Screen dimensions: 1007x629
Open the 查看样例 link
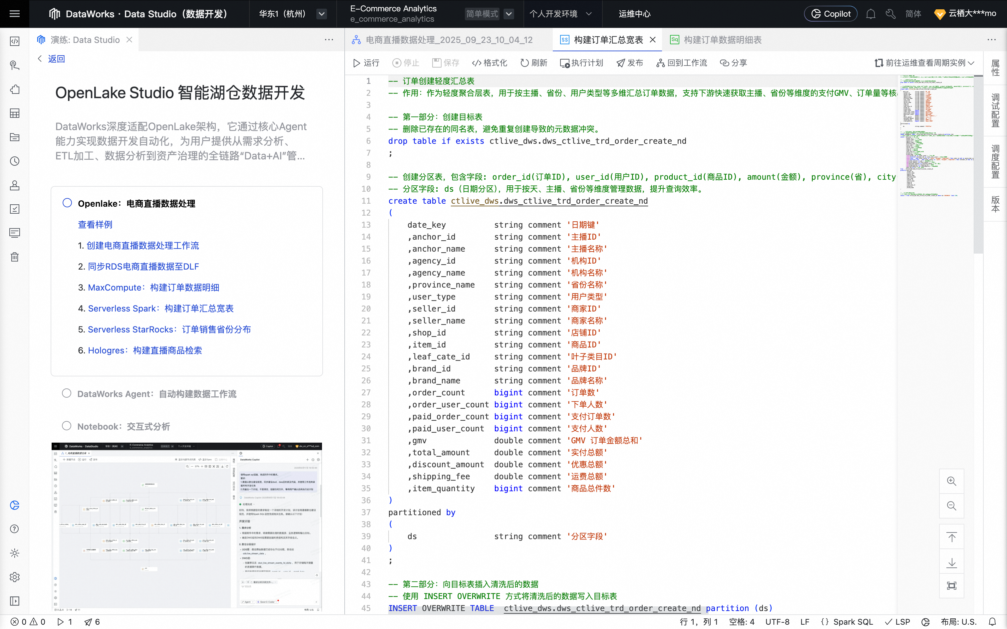(x=95, y=224)
